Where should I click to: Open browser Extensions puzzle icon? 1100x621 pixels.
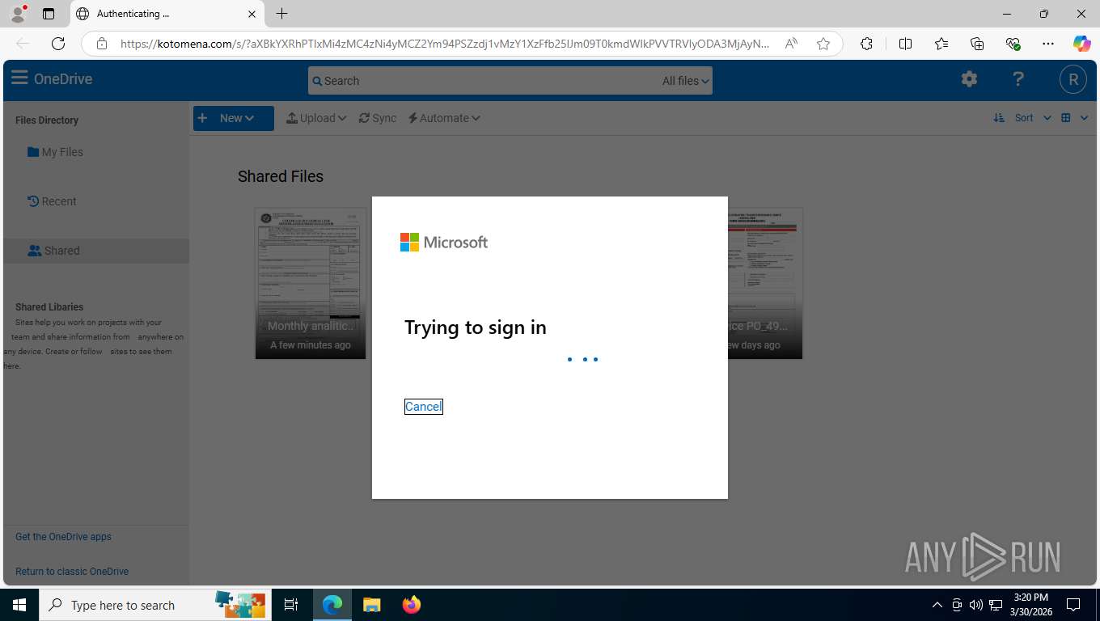[866, 44]
